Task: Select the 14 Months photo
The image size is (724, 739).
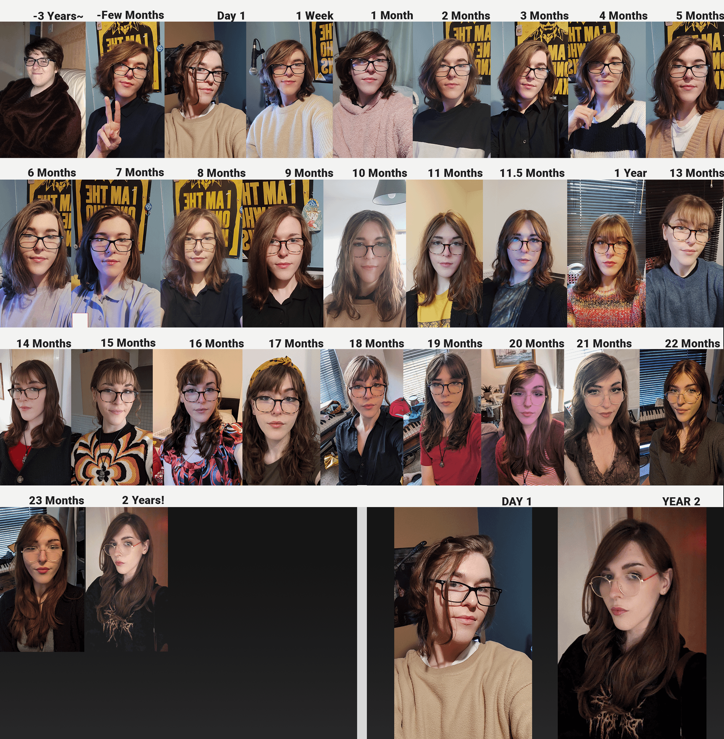Action: [36, 417]
